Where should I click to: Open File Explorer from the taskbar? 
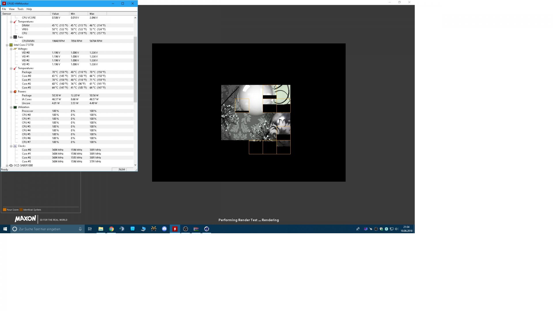coord(101,229)
